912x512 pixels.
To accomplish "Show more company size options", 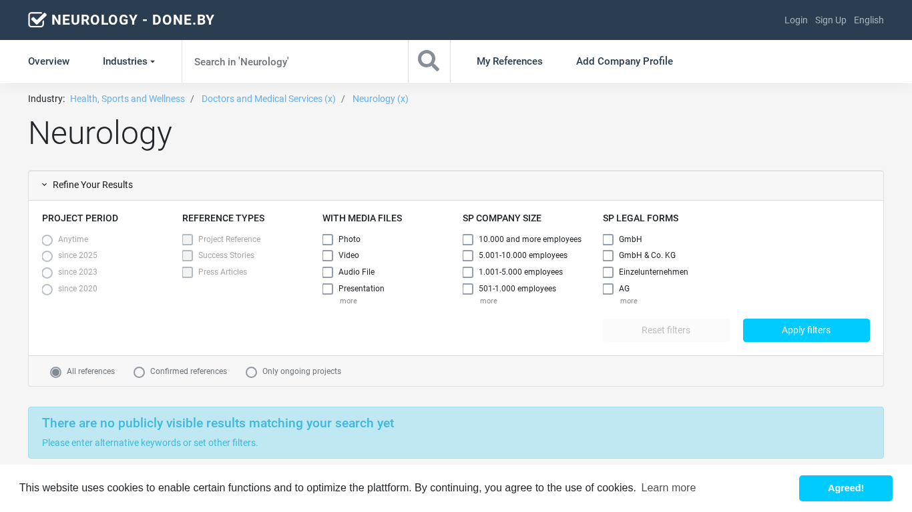I will coord(488,301).
